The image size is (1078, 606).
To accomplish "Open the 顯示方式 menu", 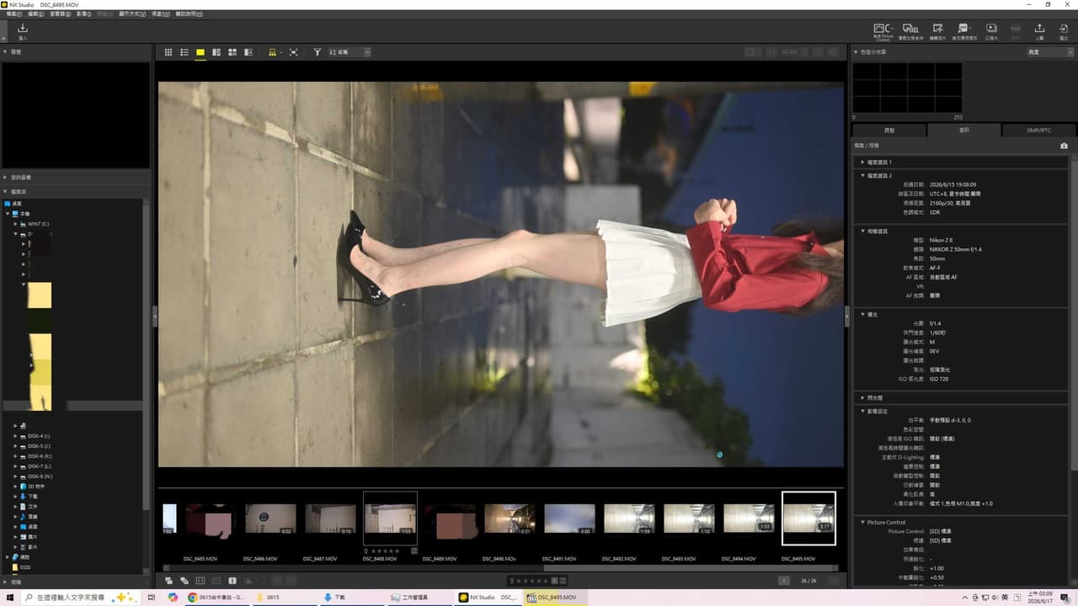I will pyautogui.click(x=132, y=14).
